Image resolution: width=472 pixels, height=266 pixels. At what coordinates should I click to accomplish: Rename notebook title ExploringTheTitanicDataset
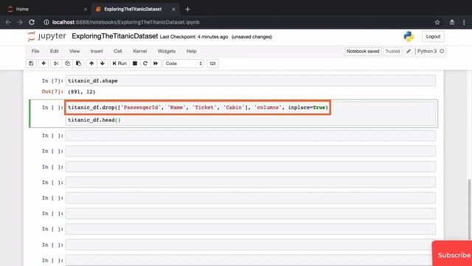tap(115, 36)
